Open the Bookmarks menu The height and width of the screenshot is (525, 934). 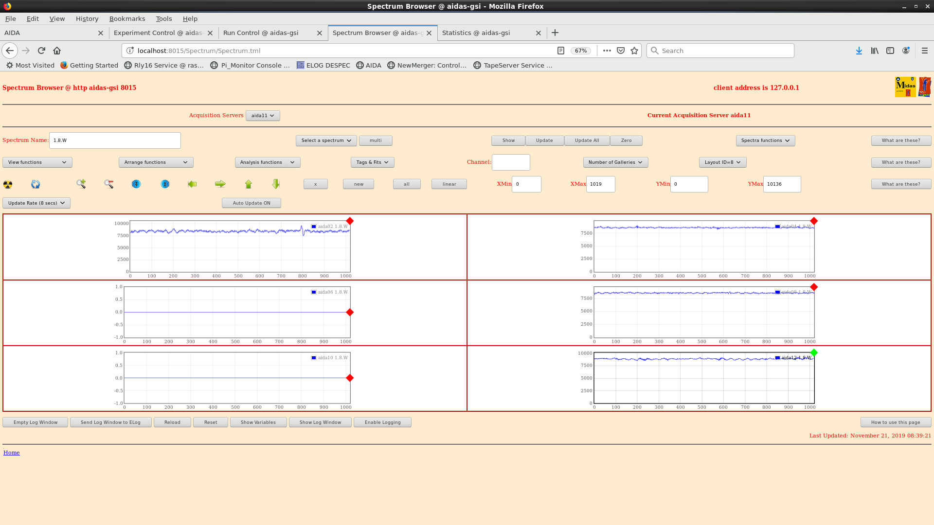tap(127, 18)
